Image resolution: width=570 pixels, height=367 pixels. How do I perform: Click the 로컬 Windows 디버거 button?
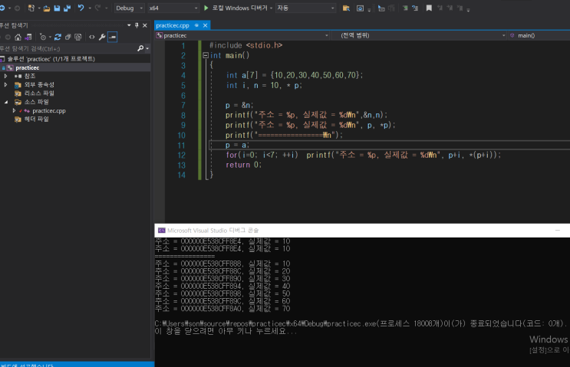[236, 8]
